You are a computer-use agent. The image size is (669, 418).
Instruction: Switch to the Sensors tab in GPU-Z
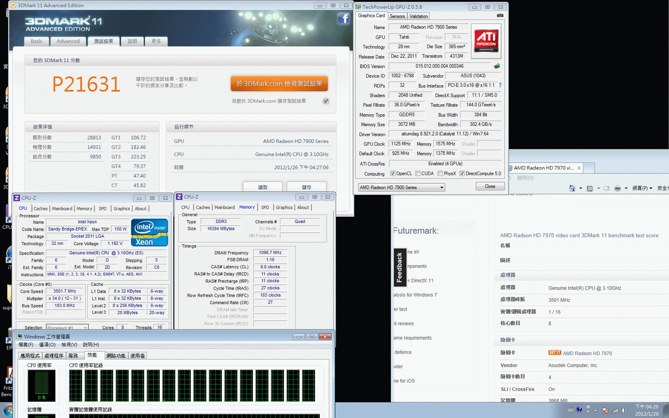[x=397, y=16]
